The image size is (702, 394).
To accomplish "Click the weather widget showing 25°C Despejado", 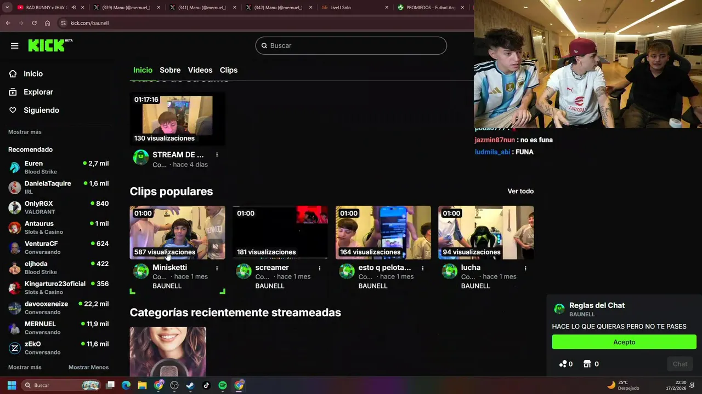I will click(x=624, y=385).
